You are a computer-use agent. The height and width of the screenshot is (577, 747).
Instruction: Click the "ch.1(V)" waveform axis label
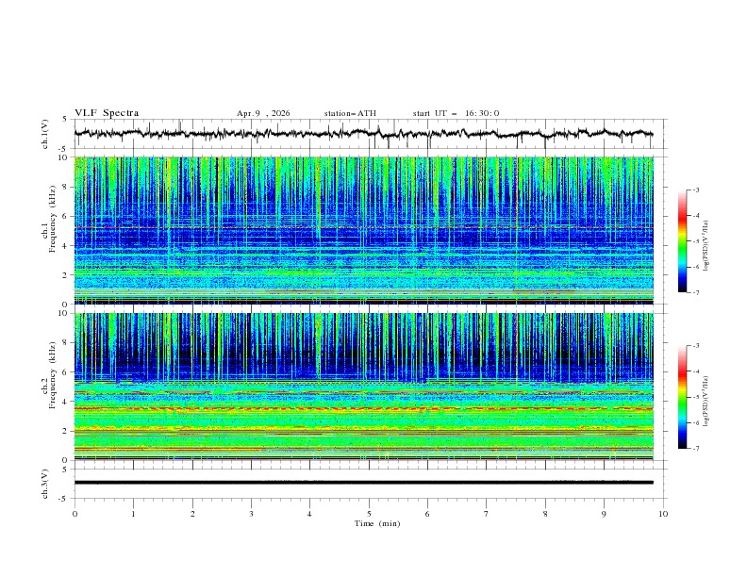tap(45, 134)
